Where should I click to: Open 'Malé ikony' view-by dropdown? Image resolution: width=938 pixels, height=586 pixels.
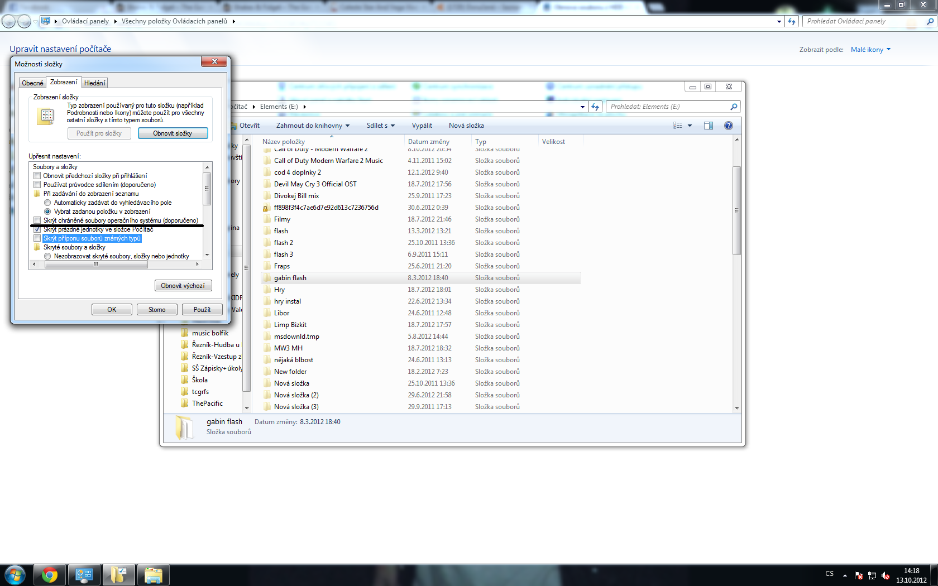click(x=870, y=50)
